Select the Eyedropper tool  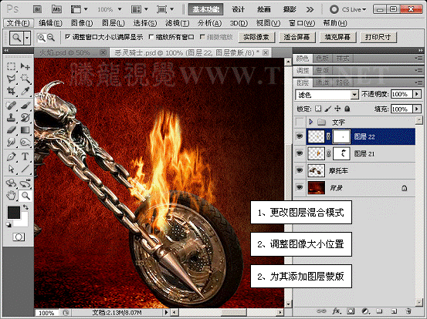click(25, 91)
